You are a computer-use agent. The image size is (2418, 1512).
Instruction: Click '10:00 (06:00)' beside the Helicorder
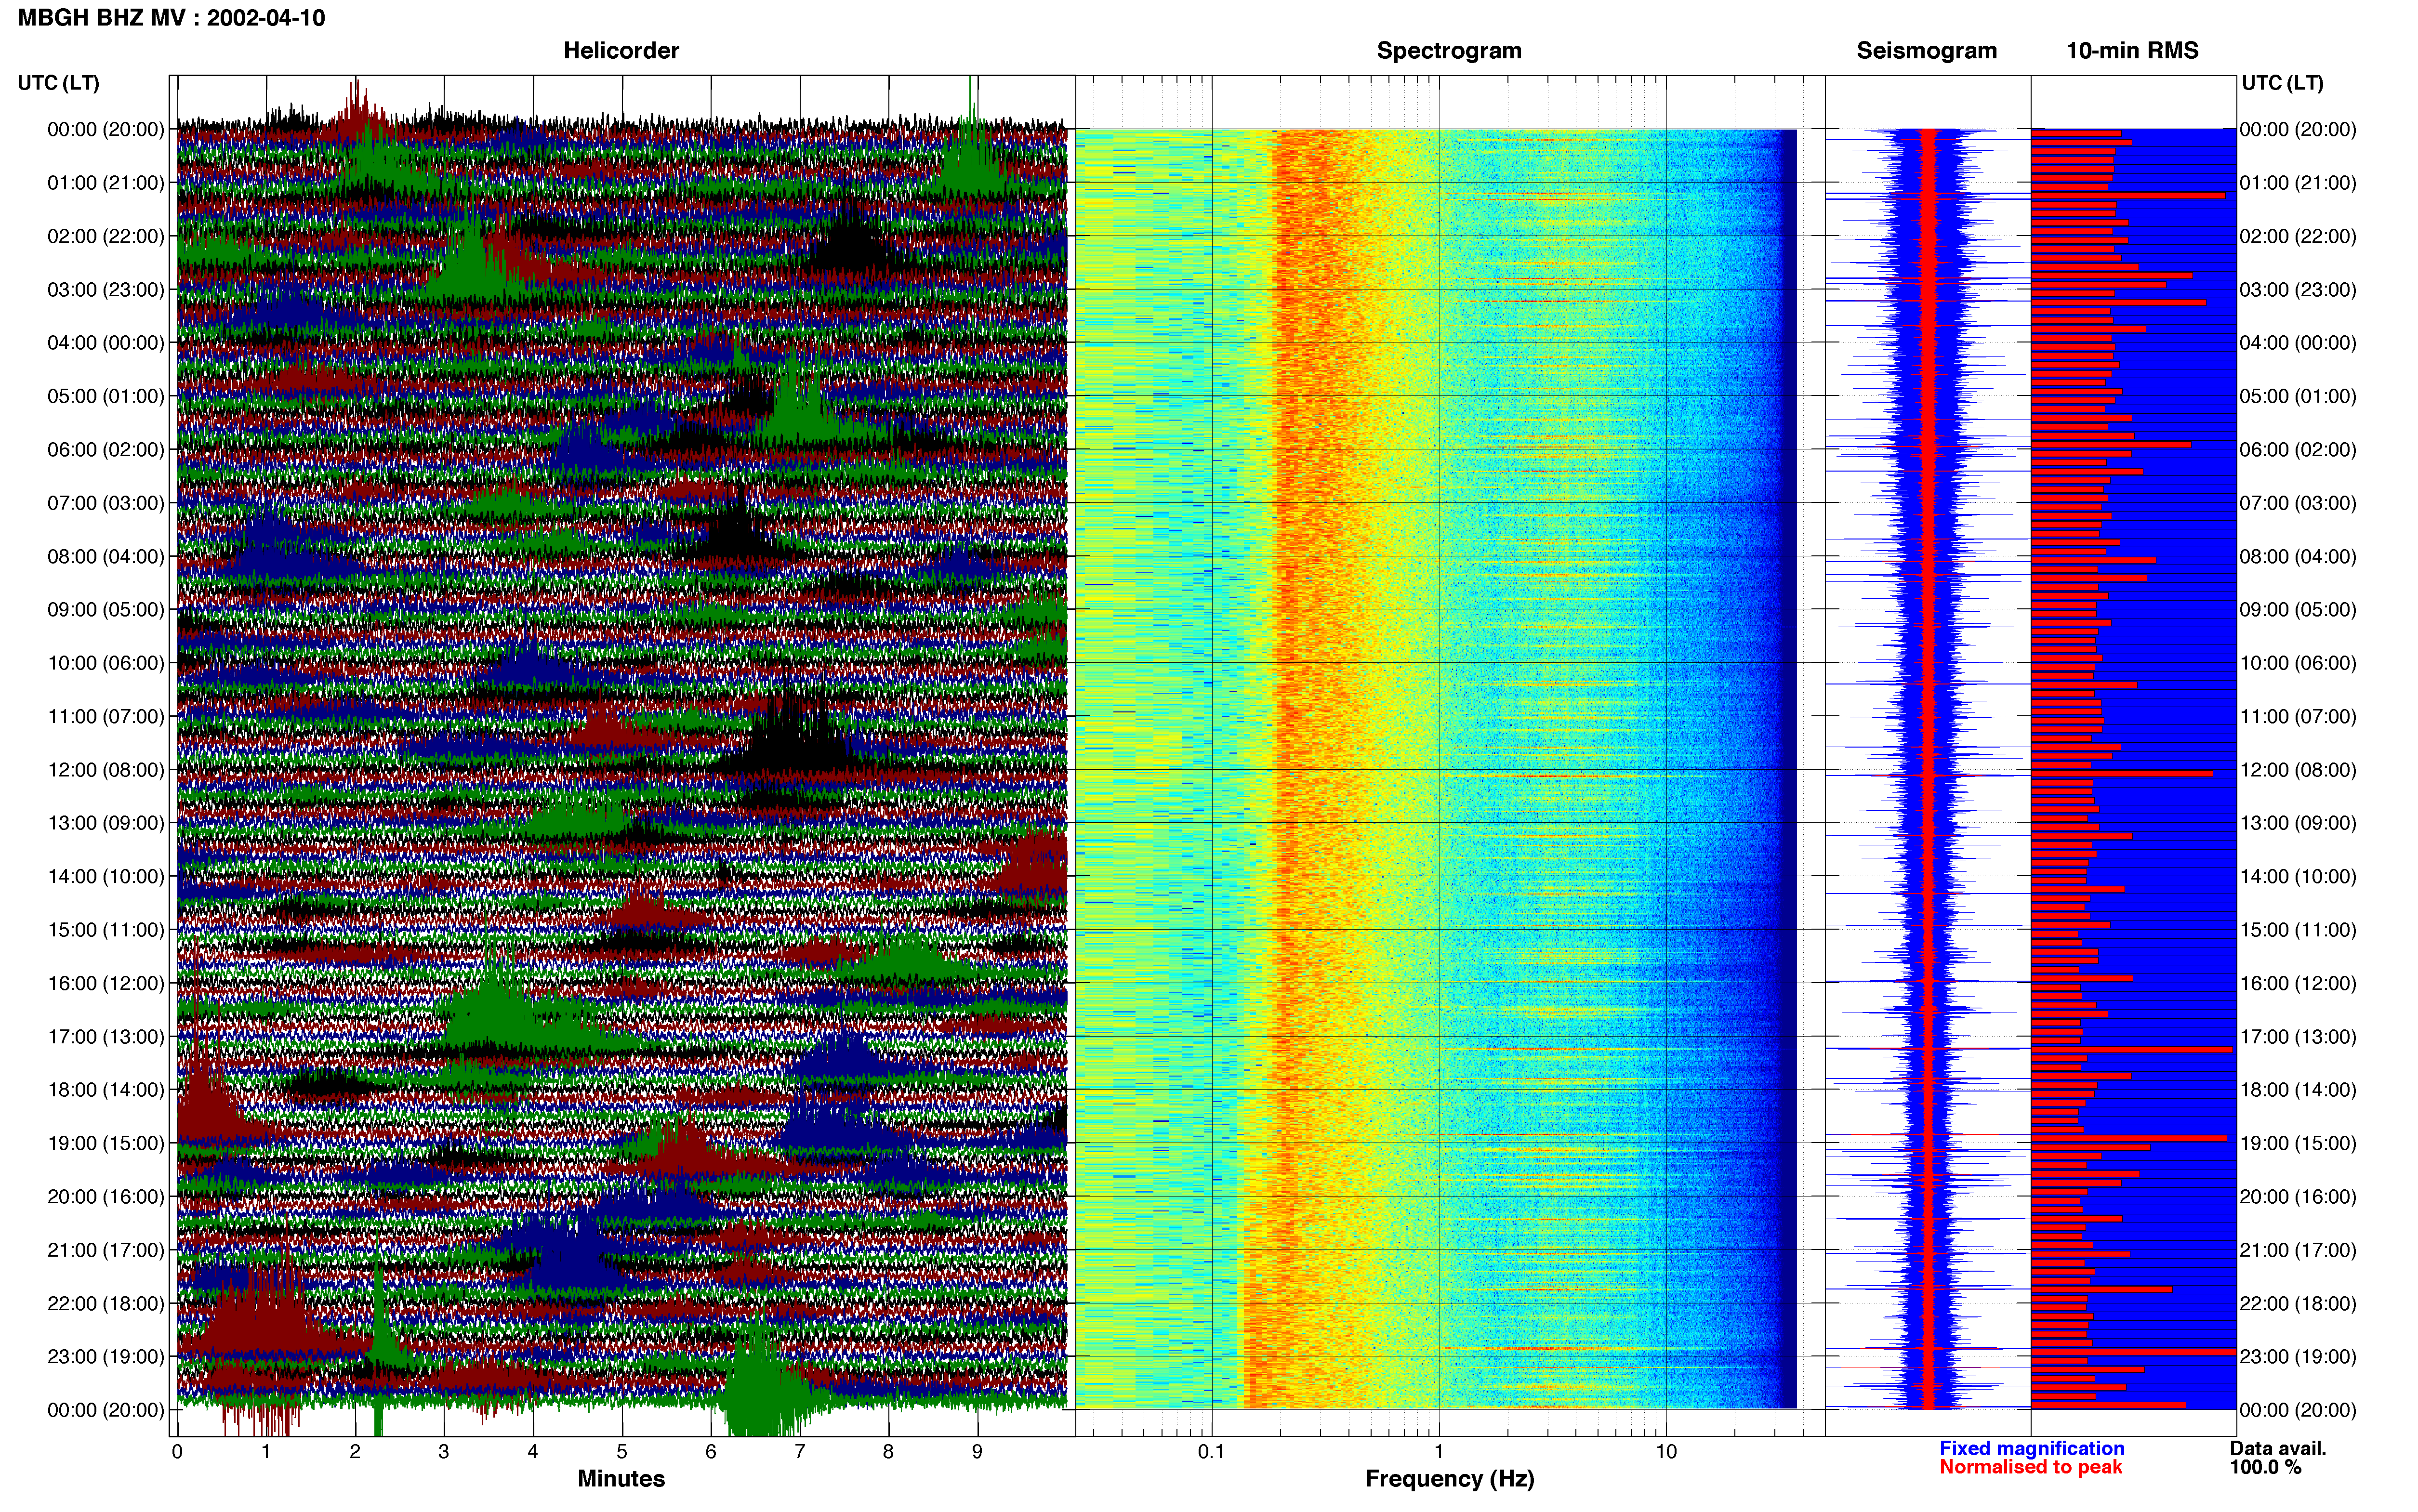(x=106, y=663)
